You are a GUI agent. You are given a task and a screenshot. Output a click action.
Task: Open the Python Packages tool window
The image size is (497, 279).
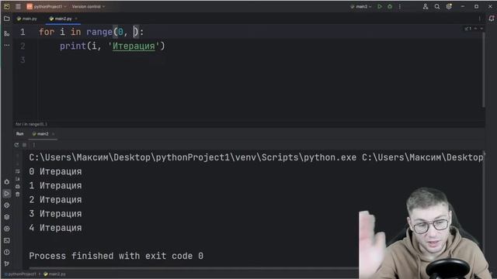click(x=7, y=217)
